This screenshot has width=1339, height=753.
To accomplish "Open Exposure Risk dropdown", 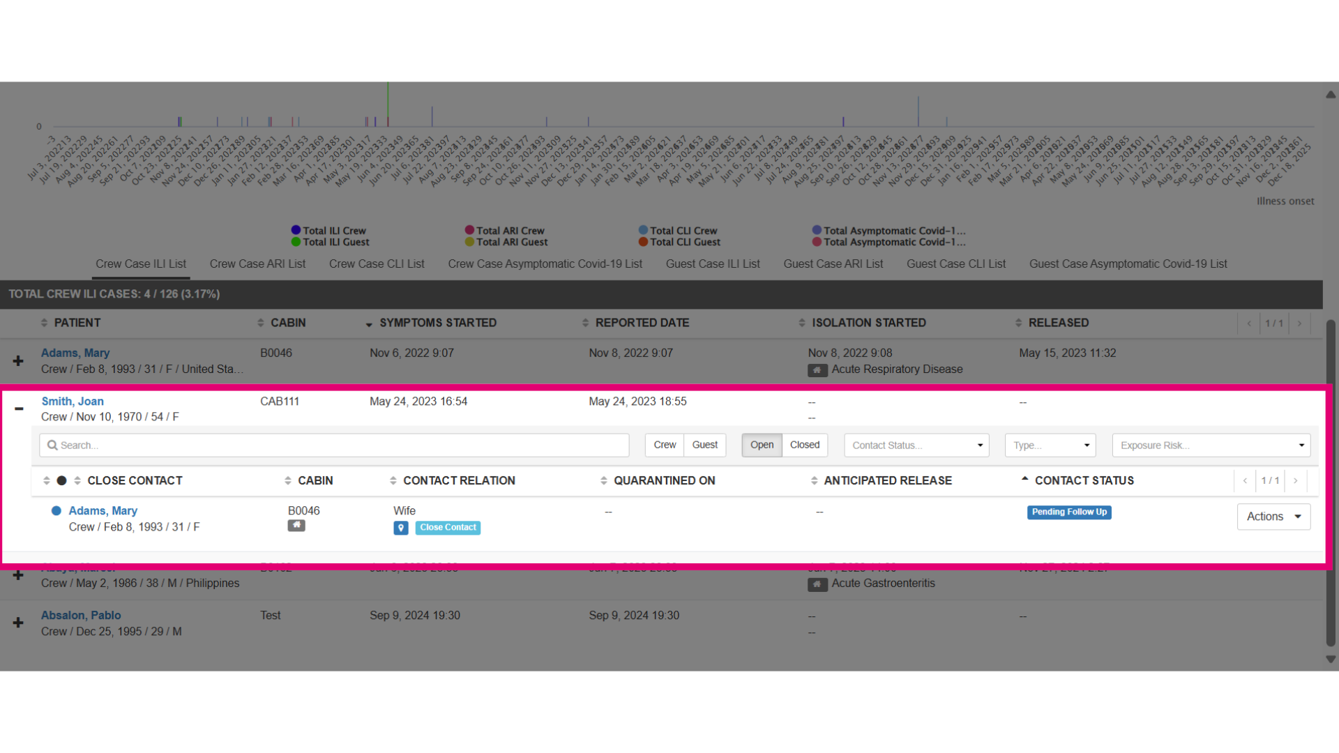I will click(x=1211, y=446).
